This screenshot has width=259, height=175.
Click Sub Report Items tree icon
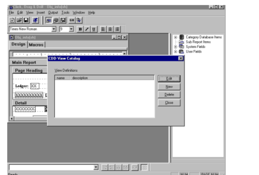tap(182, 42)
